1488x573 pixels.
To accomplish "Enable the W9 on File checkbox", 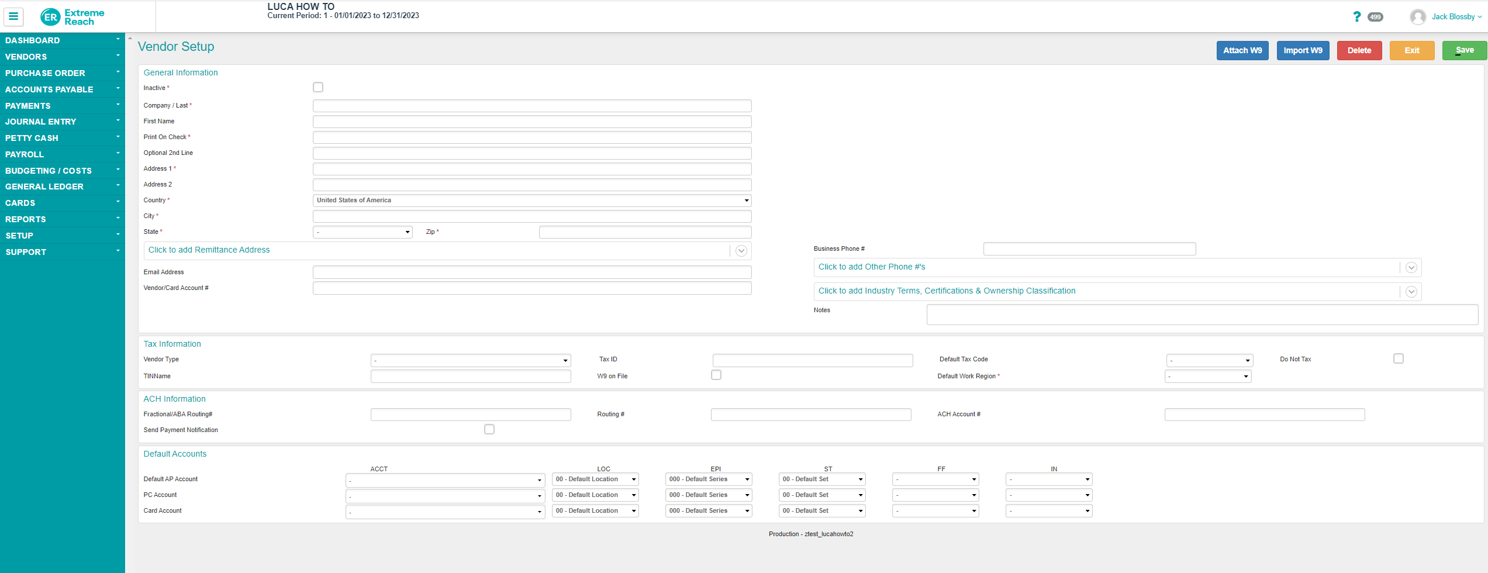I will click(716, 375).
